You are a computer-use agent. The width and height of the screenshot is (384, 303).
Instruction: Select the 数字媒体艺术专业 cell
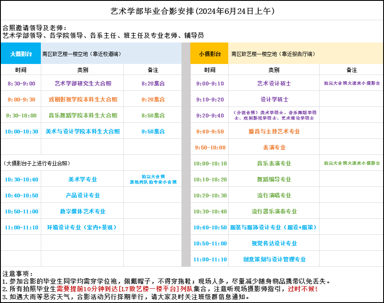pyautogui.click(x=83, y=212)
